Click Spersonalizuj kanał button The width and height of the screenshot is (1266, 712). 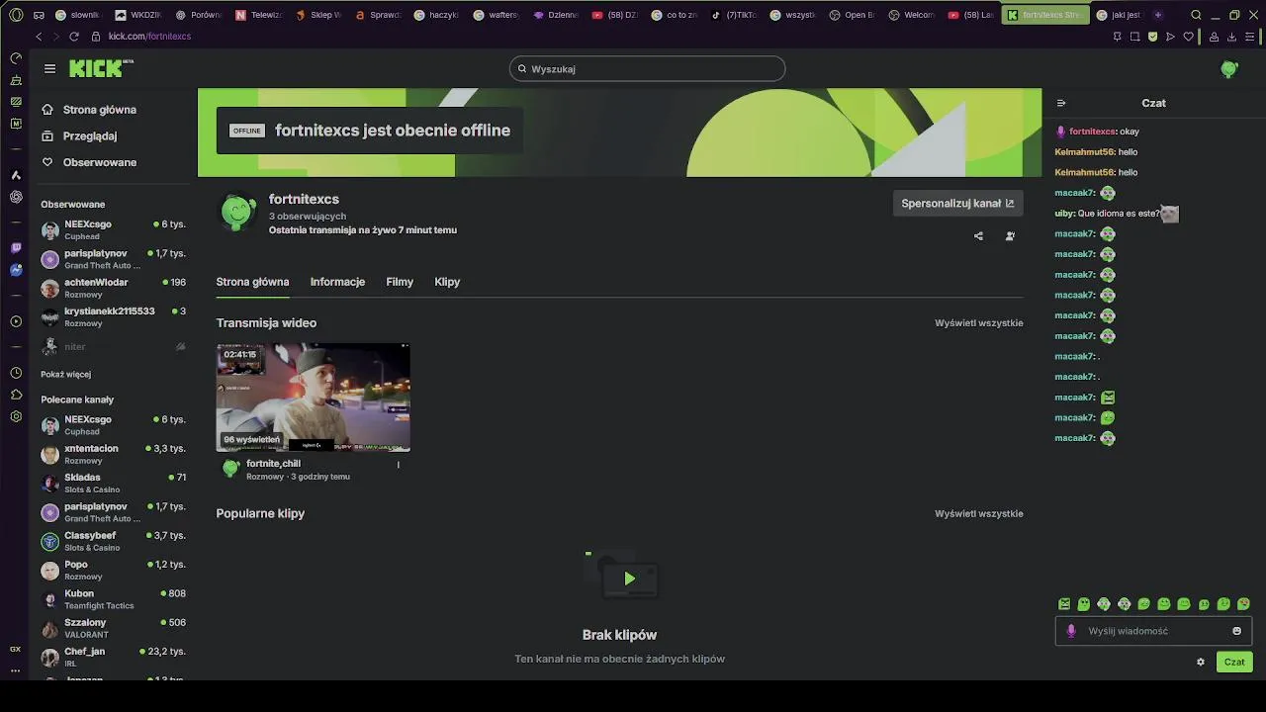[957, 203]
